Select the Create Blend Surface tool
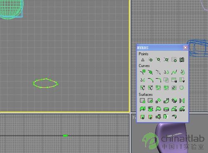This screenshot has width=208, height=153. pyautogui.click(x=166, y=101)
